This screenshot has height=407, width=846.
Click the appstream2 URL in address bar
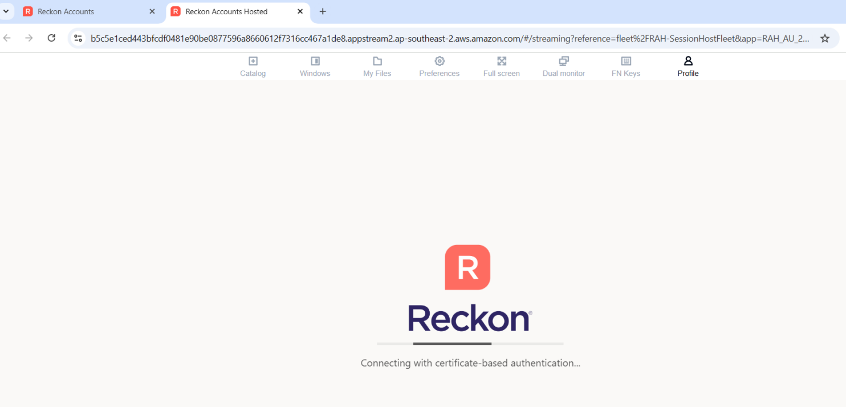tap(450, 38)
